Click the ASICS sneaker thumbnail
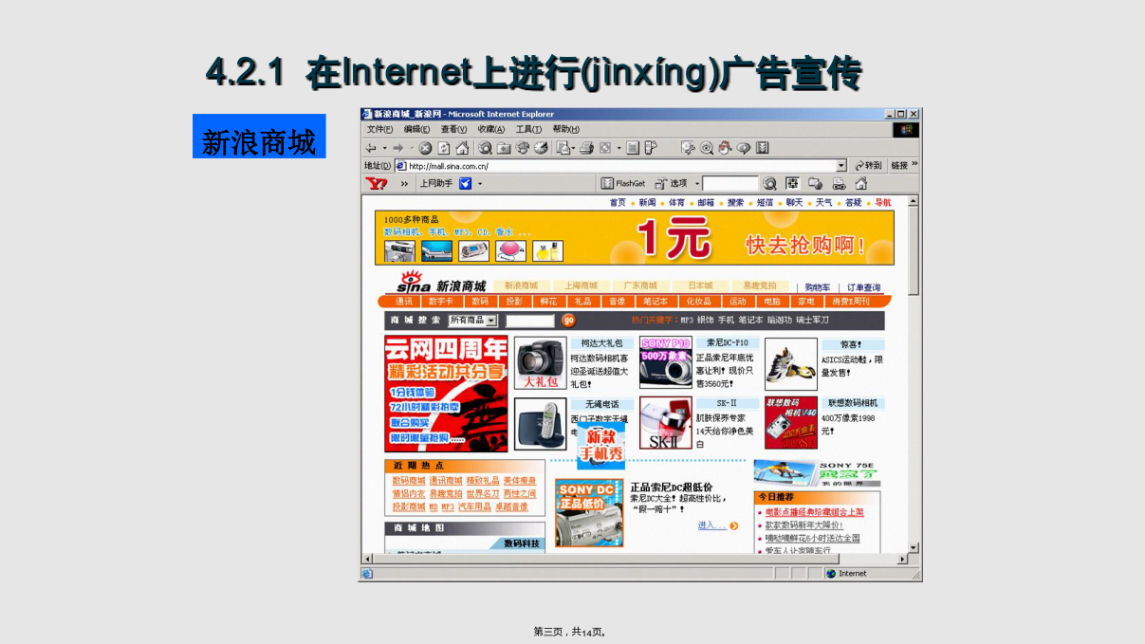Screen dimensions: 1145x644 790,364
